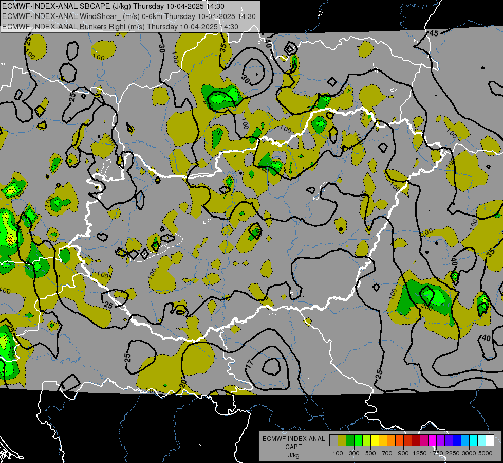503x463 pixels.
Task: Select the red legend swatch after 900
Action: [408, 440]
